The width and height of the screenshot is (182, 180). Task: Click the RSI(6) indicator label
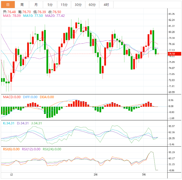[11, 149]
